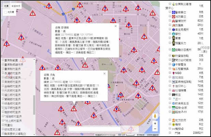Click the cluster marker labeled 13
This screenshot has height=137, width=211.
(121, 95)
